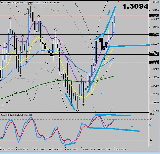Click the 4 Dec 2012 date label
Image resolution: width=160 pixels, height=154 pixels.
pos(120,150)
